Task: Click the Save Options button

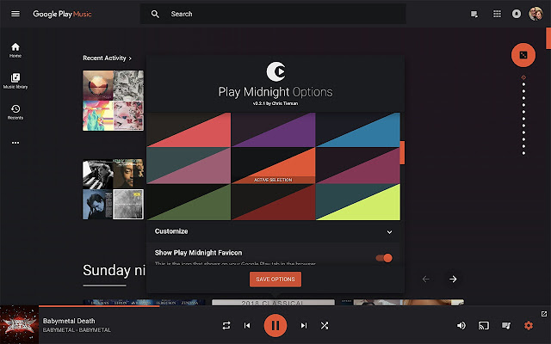Action: [275, 279]
